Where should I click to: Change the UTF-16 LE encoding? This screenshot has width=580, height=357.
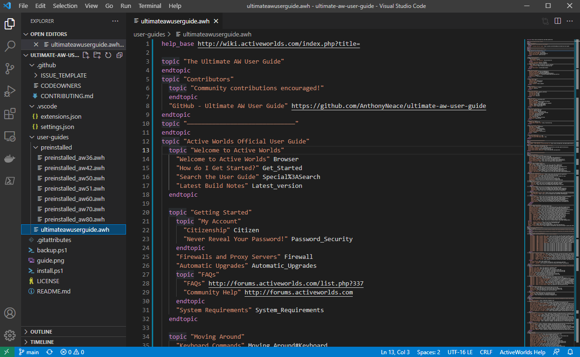[460, 352]
